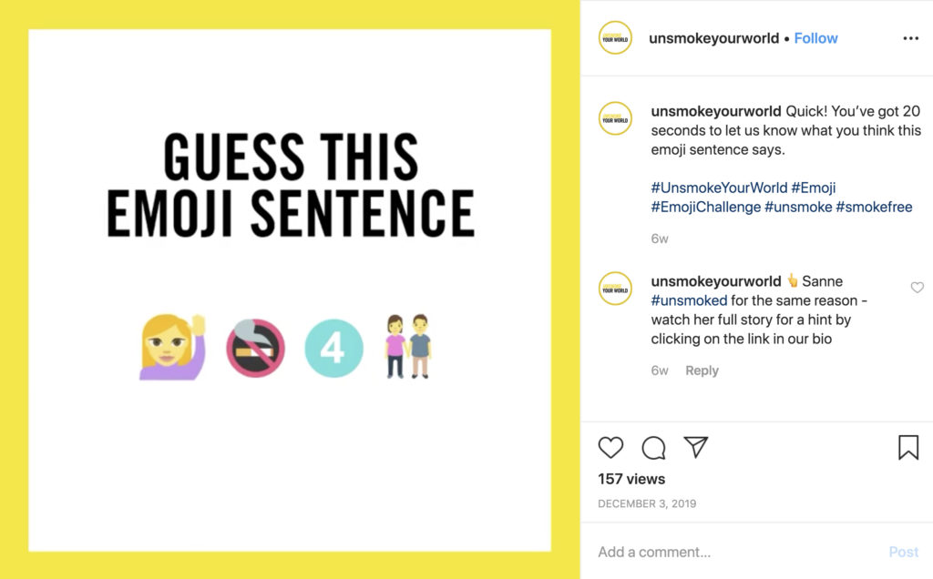Image resolution: width=933 pixels, height=579 pixels.
Task: Save post with the bookmark icon
Action: coord(908,448)
